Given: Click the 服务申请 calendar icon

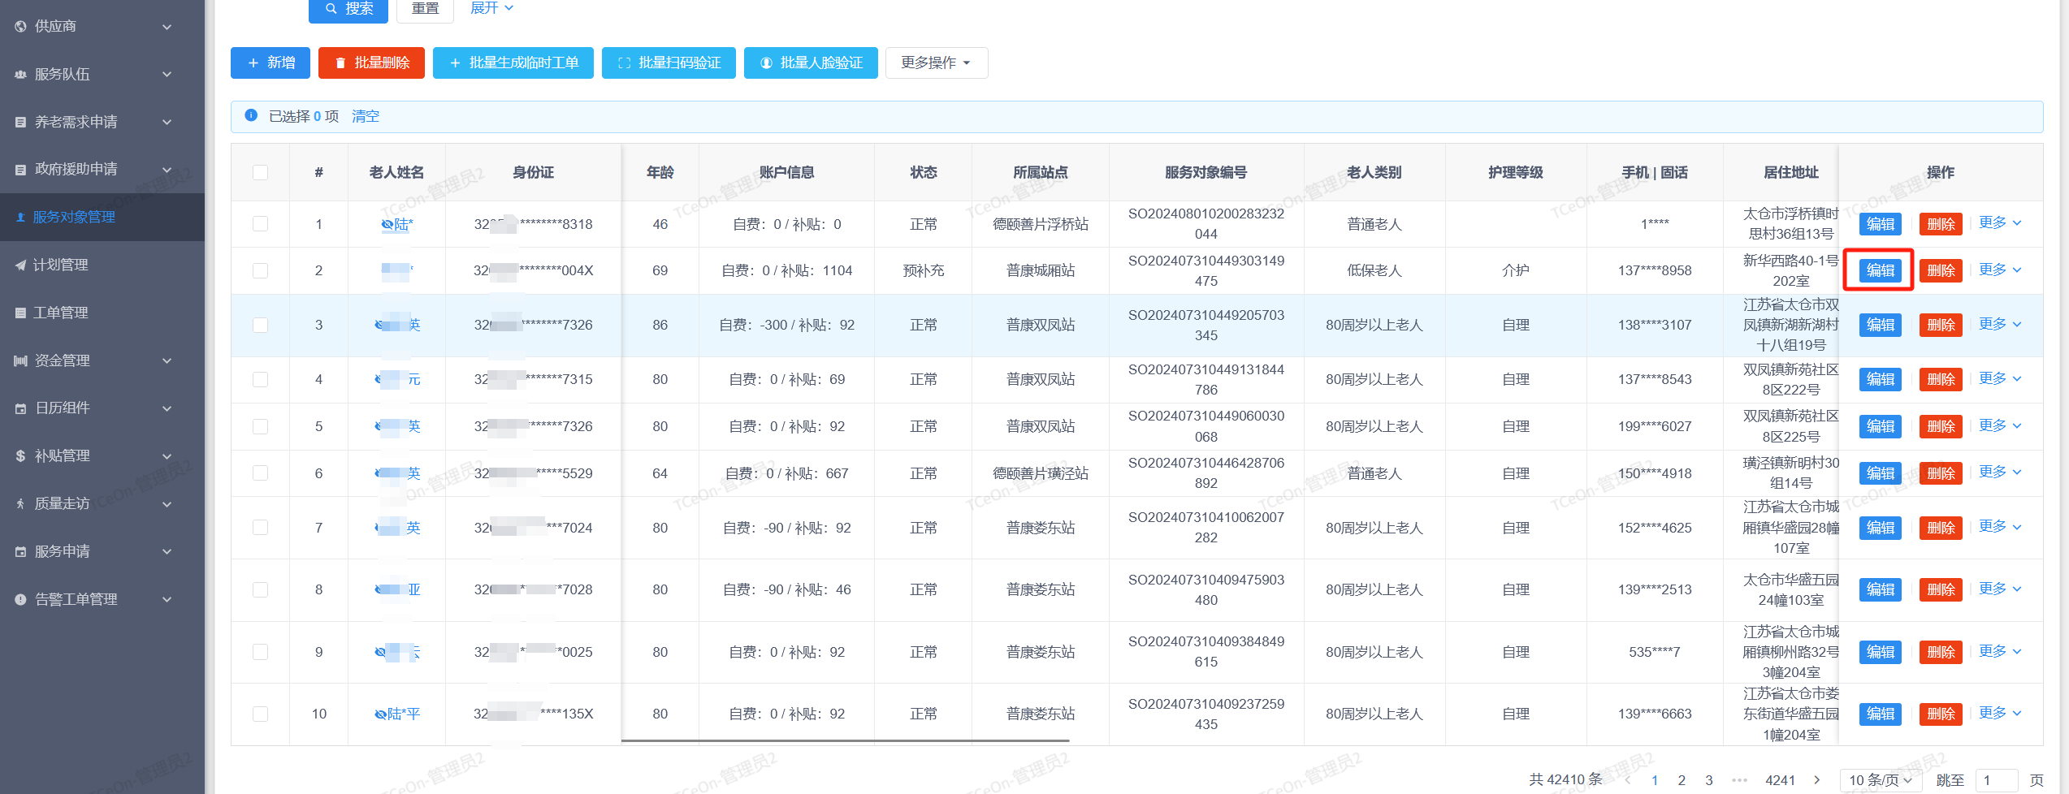Looking at the screenshot, I should (20, 551).
